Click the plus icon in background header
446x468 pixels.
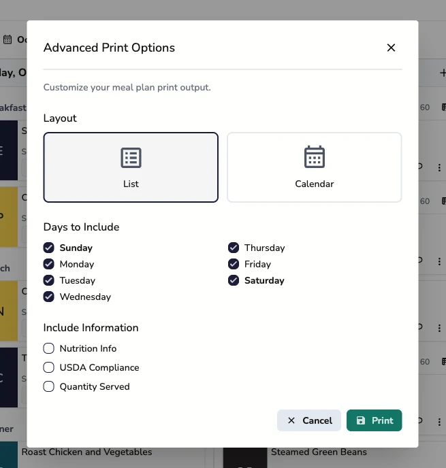443,73
